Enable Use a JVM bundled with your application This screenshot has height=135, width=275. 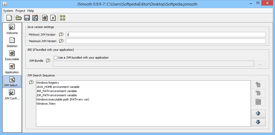click(56, 58)
